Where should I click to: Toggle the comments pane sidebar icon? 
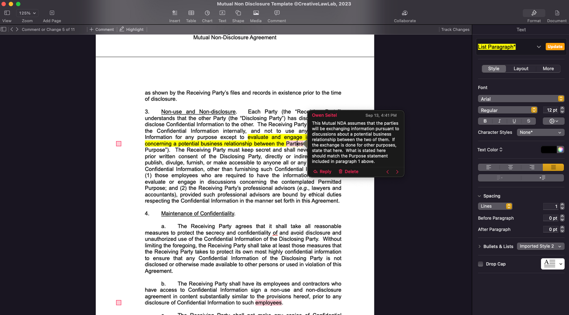(x=4, y=29)
